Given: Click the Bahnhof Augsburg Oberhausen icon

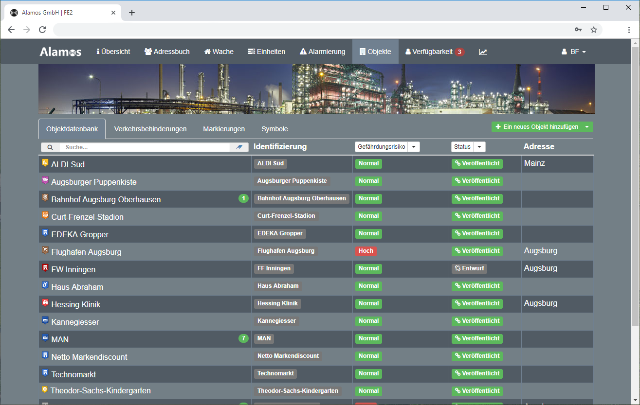Looking at the screenshot, I should click(45, 198).
